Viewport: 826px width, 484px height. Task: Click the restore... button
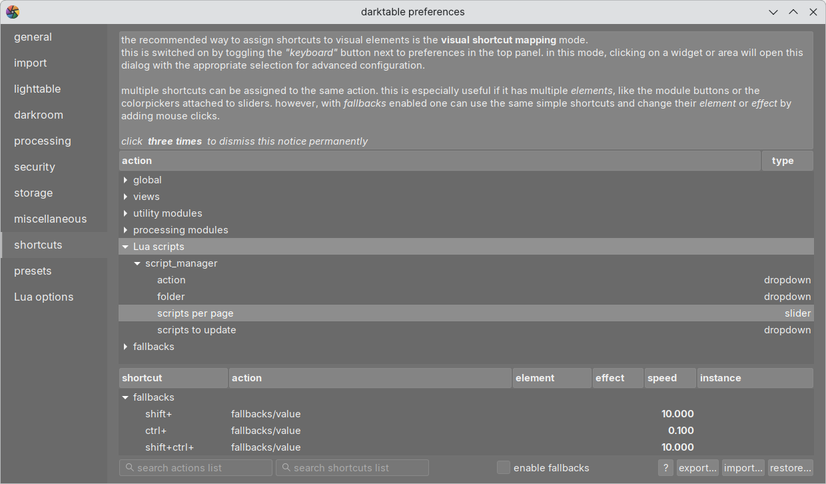791,468
